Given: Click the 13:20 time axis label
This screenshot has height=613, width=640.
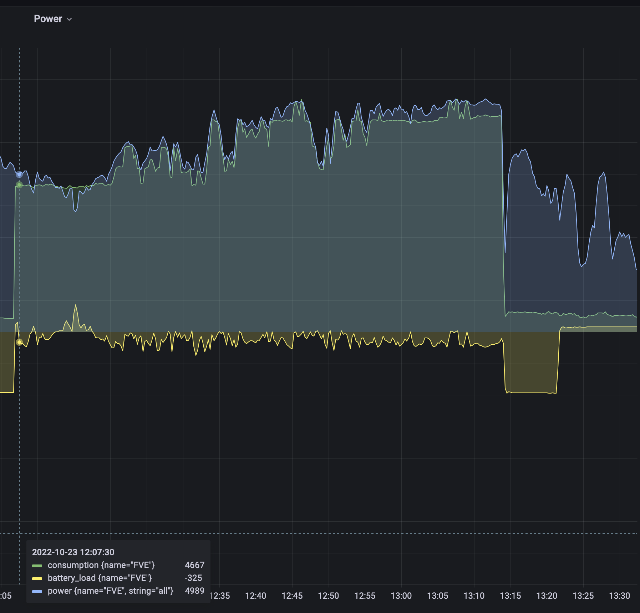Looking at the screenshot, I should [547, 596].
